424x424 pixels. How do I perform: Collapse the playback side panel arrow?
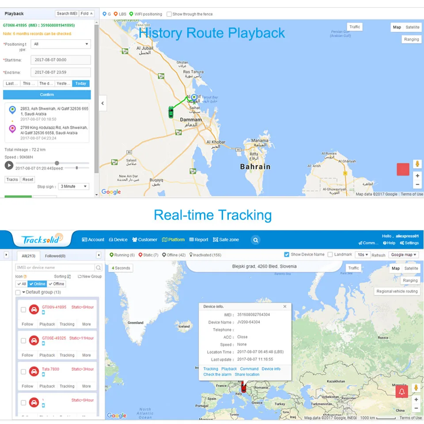(103, 103)
